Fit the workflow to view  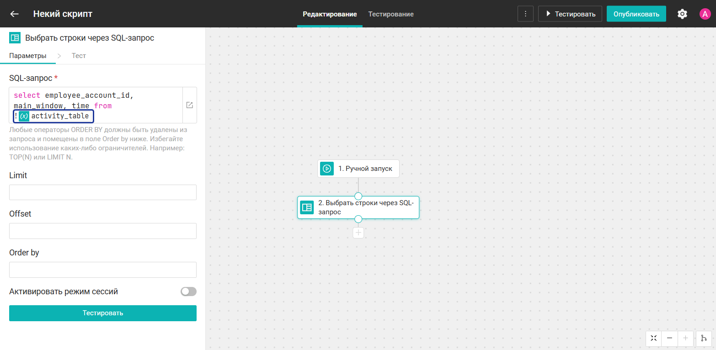click(x=653, y=339)
